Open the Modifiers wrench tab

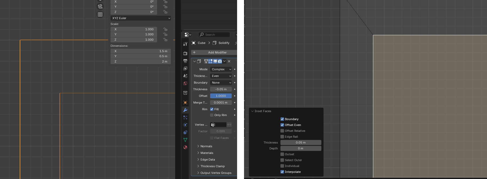click(x=185, y=110)
